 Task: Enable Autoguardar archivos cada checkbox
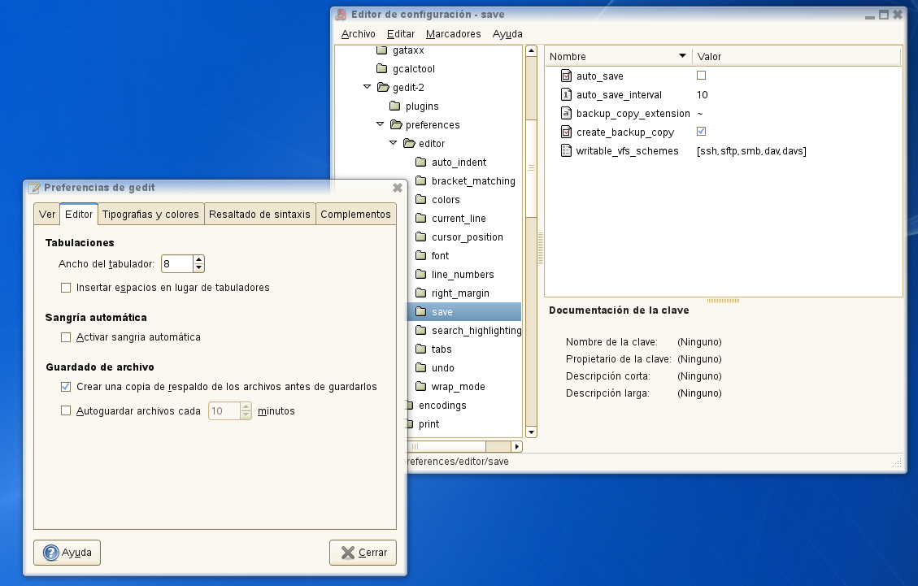coord(67,411)
